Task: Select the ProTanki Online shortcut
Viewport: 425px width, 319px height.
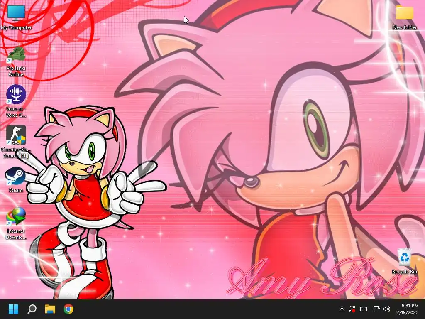Action: (x=16, y=61)
